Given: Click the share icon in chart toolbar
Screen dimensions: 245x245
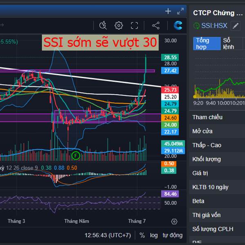Looking at the screenshot, I should [156, 25].
